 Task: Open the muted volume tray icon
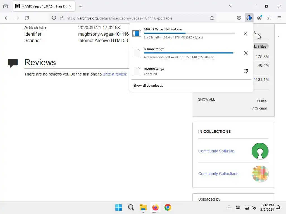click(254, 207)
